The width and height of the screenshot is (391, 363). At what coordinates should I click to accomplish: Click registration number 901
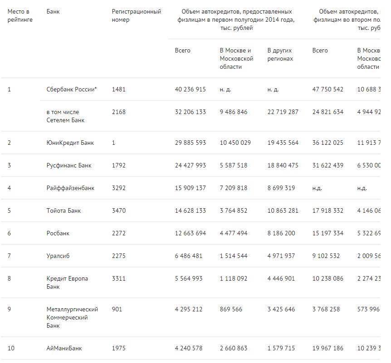point(117,310)
